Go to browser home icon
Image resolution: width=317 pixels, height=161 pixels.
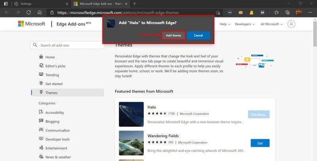40,13
